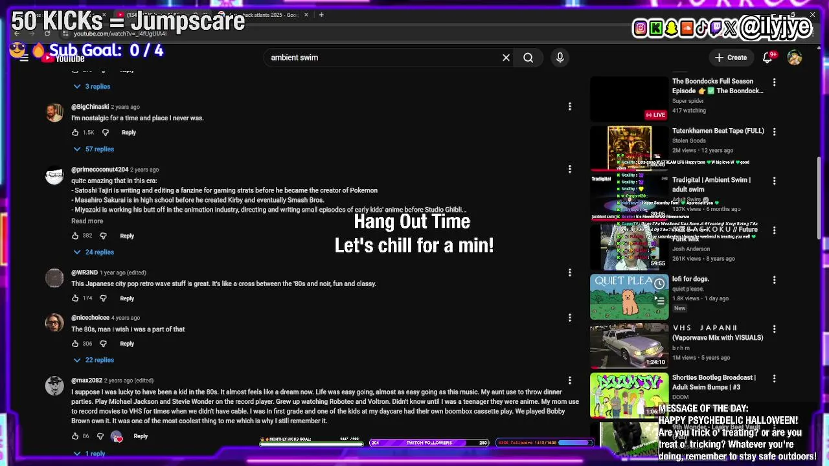Open options for Tradigital Ambient Swim video

pos(774,181)
